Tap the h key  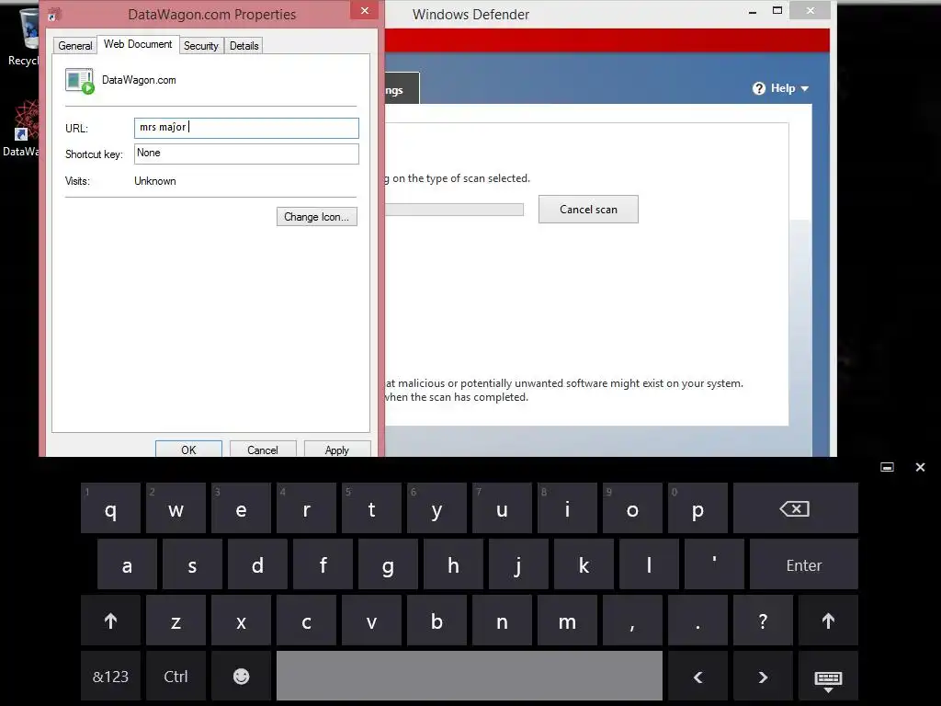[453, 565]
